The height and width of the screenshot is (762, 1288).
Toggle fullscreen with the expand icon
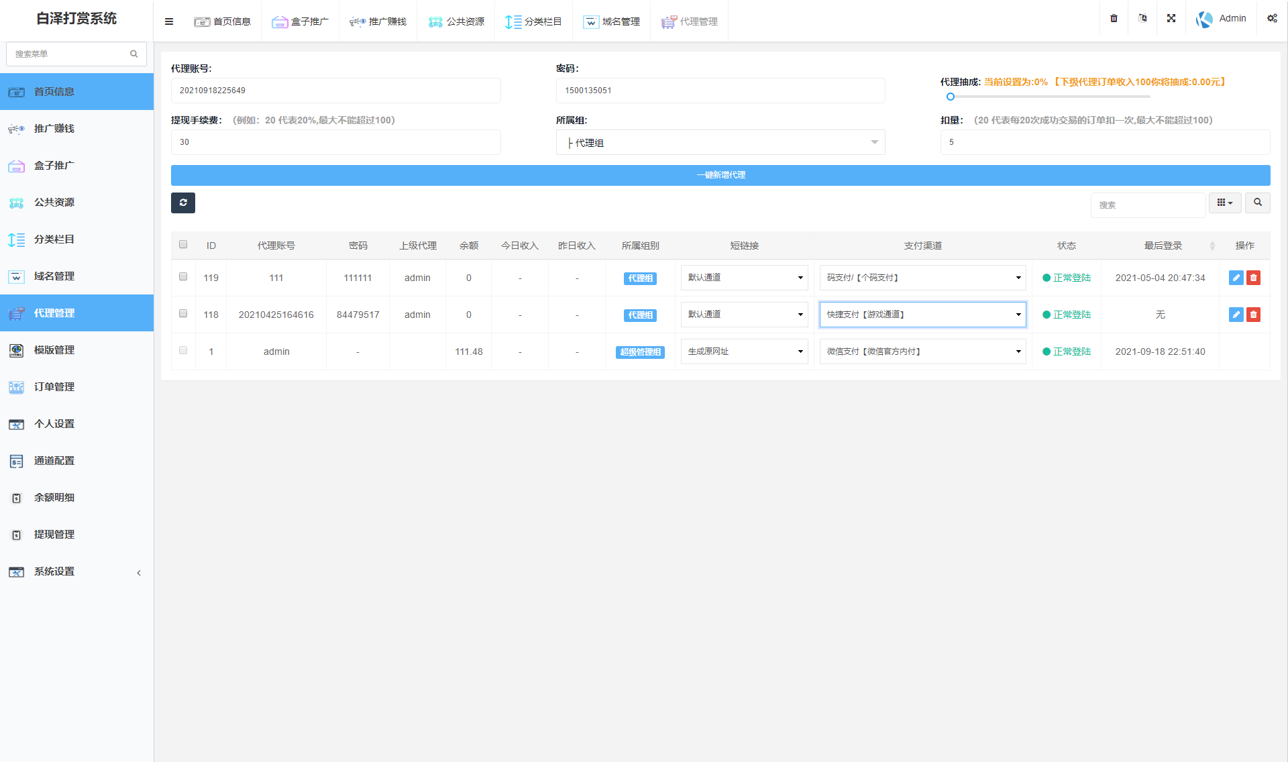pos(1171,19)
